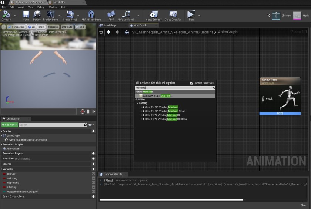This screenshot has height=209, width=311.
Task: Click the Make Static Mesh icon
Action: pyautogui.click(x=91, y=15)
